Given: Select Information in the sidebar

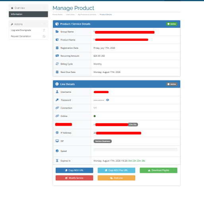Looking at the screenshot, I should pos(28,14).
